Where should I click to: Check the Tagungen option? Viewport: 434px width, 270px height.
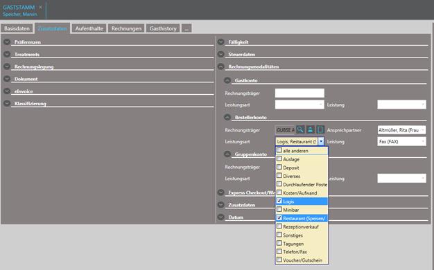[279, 243]
